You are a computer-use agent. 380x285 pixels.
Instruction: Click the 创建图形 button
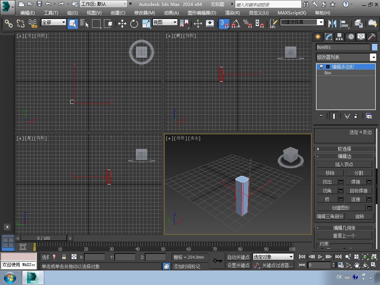click(x=341, y=208)
